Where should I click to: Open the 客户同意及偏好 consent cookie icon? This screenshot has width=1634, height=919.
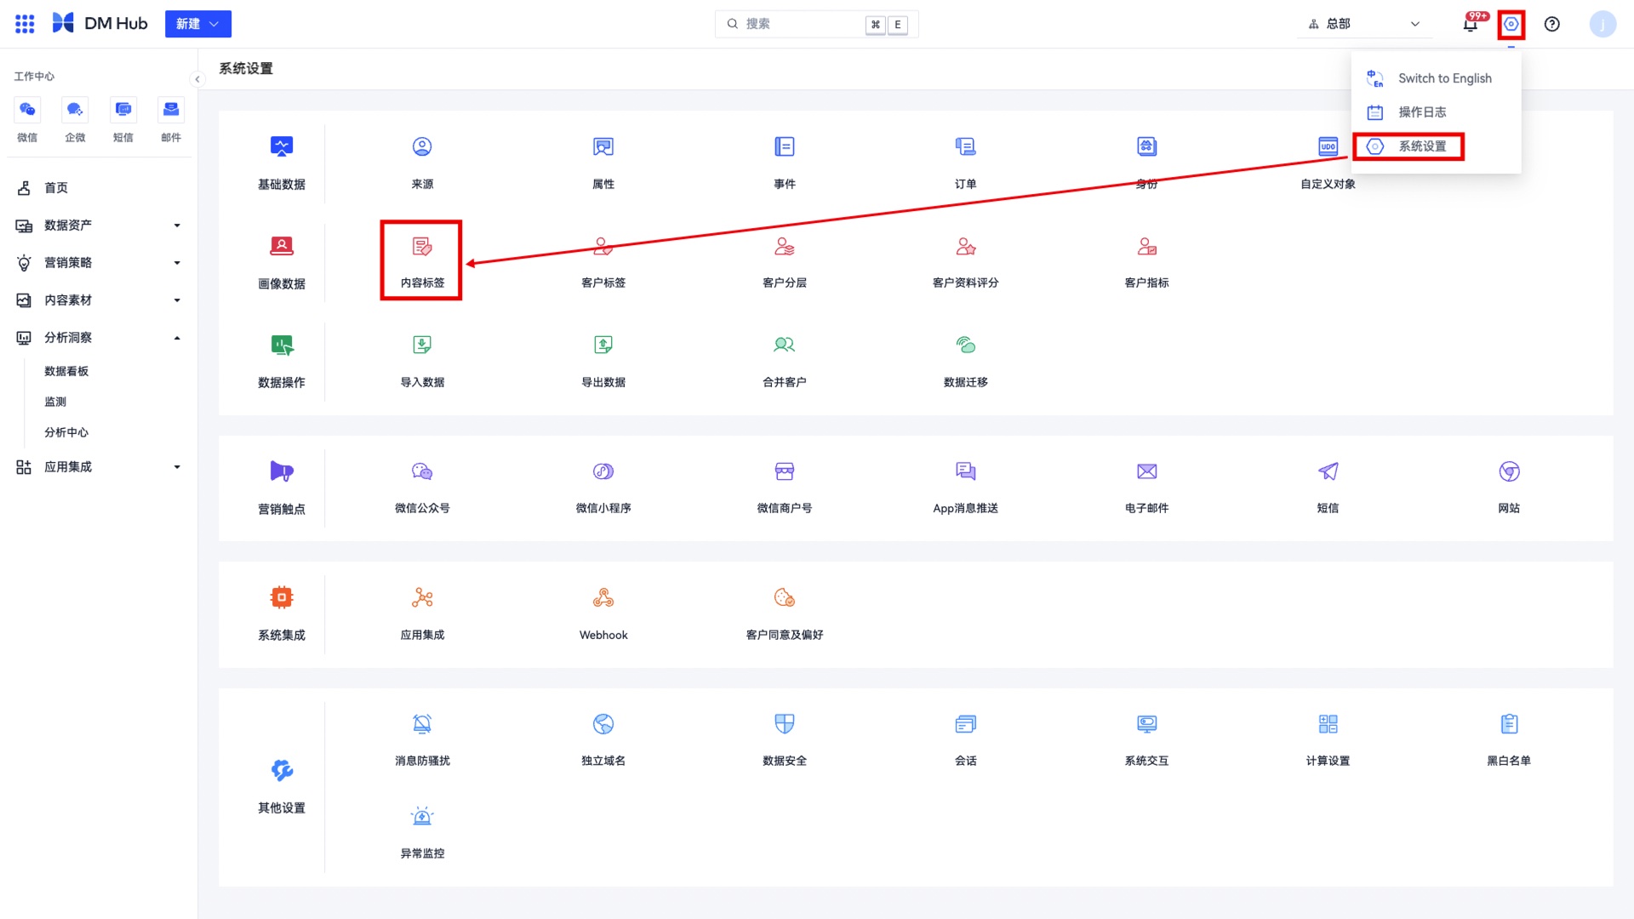pos(785,598)
